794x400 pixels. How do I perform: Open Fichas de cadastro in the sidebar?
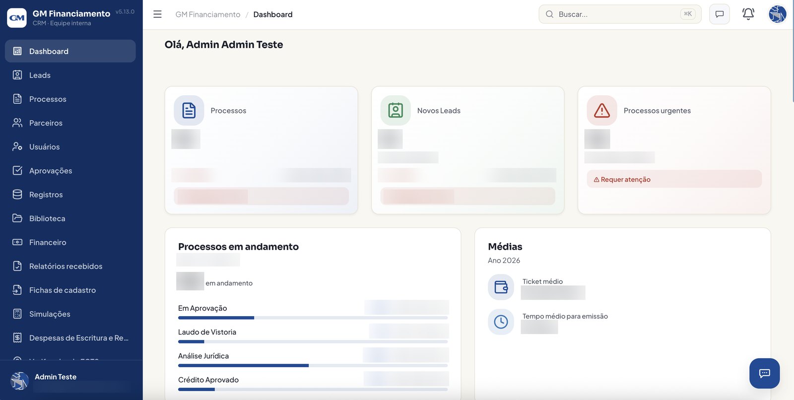(x=70, y=290)
